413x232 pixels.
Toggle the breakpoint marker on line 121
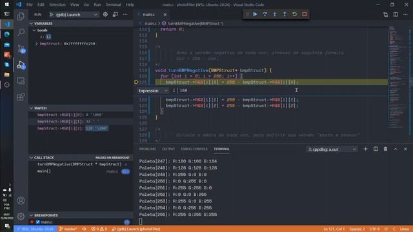(x=136, y=82)
